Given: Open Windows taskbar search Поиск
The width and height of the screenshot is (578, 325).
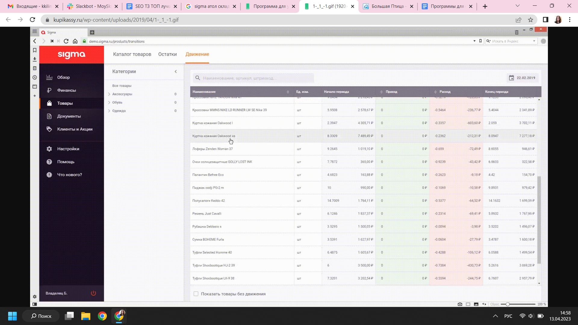Looking at the screenshot, I should coord(41,316).
